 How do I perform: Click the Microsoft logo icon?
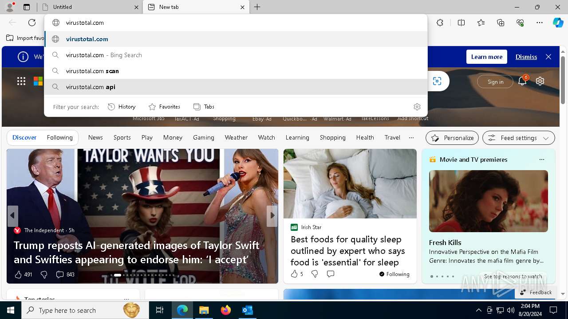click(x=38, y=81)
